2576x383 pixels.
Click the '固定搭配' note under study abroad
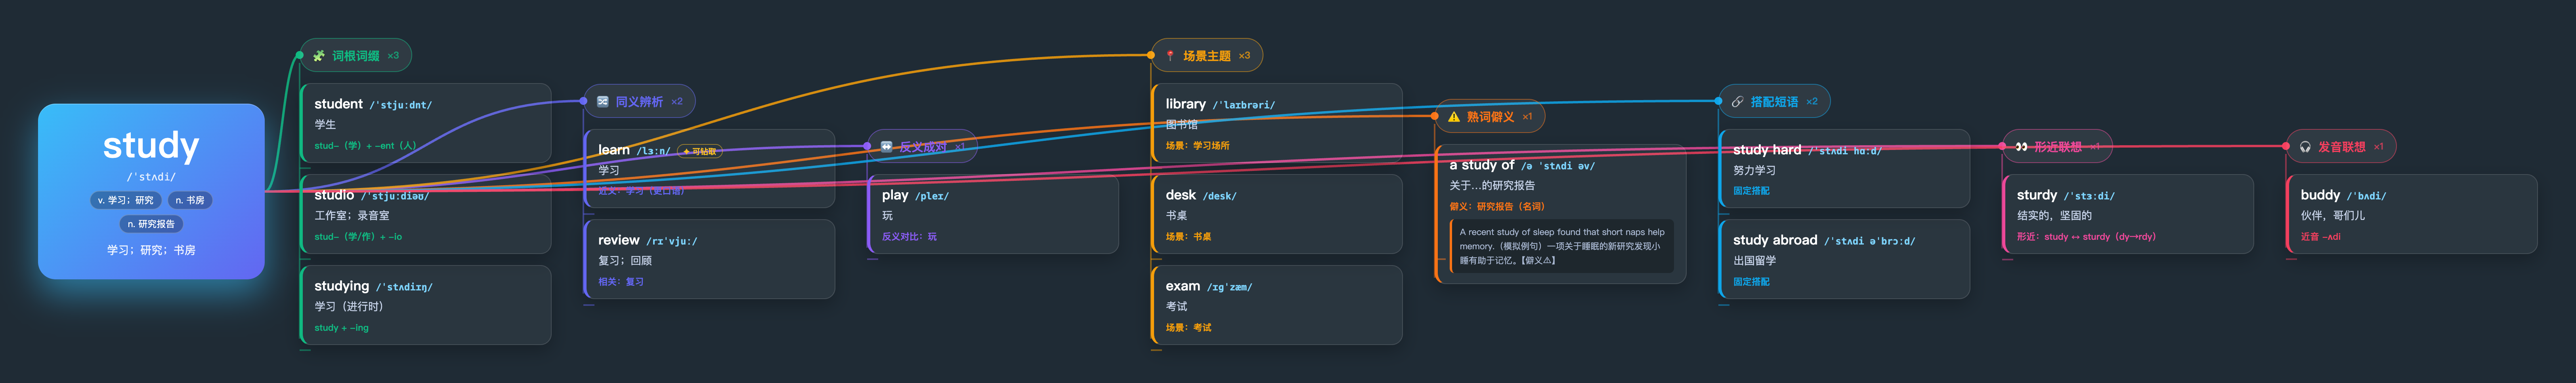click(1751, 282)
